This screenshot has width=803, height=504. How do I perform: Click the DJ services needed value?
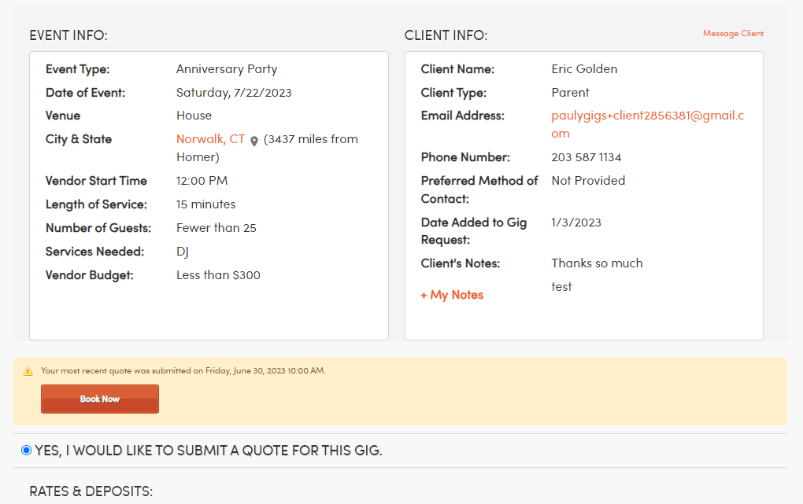(183, 252)
